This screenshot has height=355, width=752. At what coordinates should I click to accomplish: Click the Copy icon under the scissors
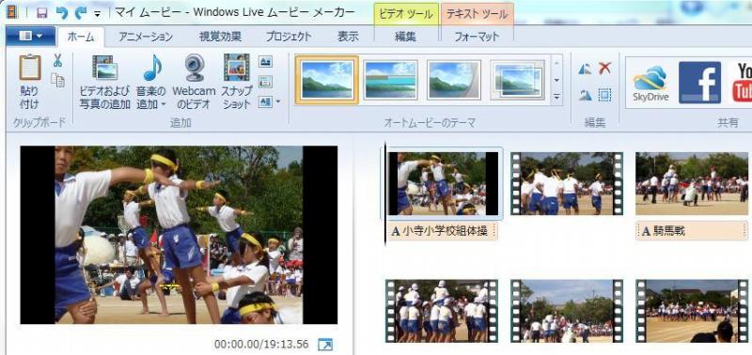point(58,80)
